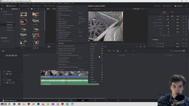The image size is (189, 106).
Task: Toggle the Inspector panel
Action: [x=178, y=6]
